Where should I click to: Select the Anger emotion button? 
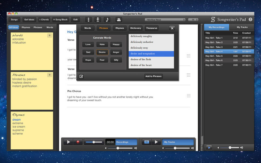click(x=116, y=52)
